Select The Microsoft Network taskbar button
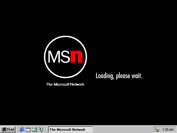 (70, 129)
